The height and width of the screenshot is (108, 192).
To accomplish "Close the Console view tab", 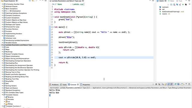I will tap(78, 85).
